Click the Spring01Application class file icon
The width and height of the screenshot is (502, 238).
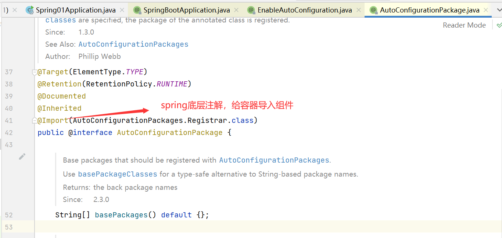[30, 10]
